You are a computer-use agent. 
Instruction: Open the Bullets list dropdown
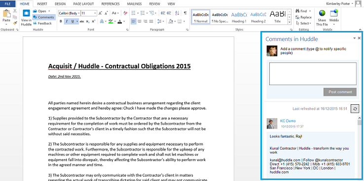(138, 13)
